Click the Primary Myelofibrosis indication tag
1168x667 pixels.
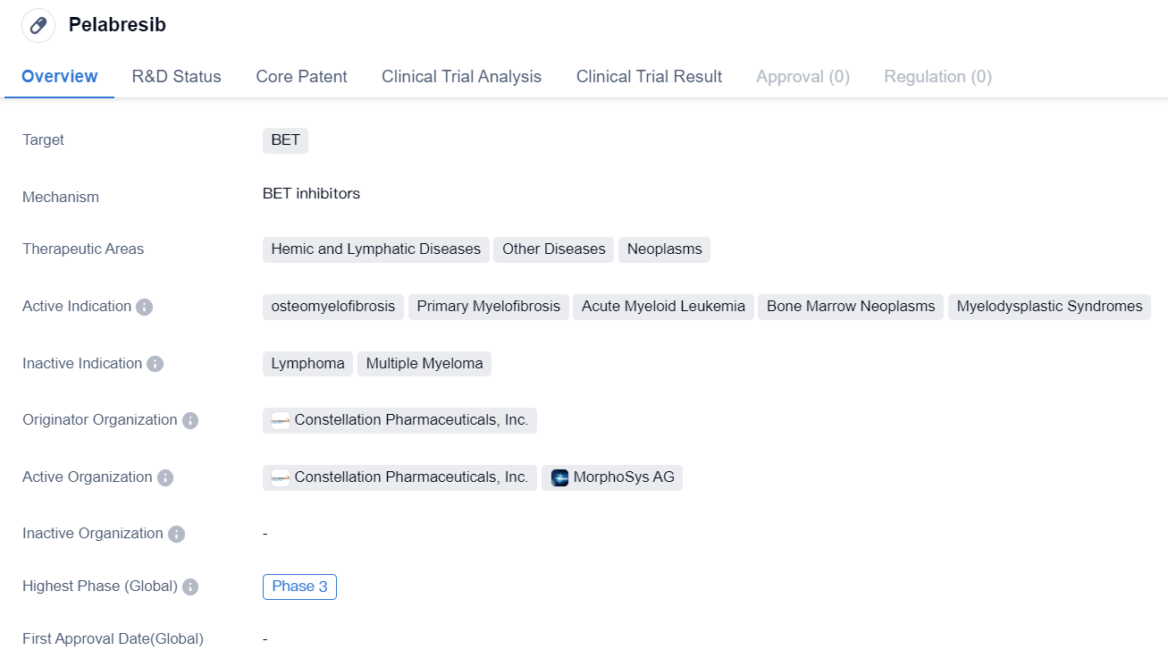(x=488, y=307)
